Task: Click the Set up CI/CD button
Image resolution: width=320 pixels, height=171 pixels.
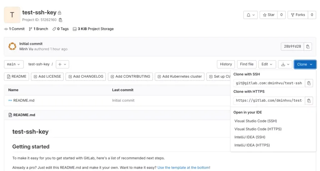Action: click(x=219, y=76)
